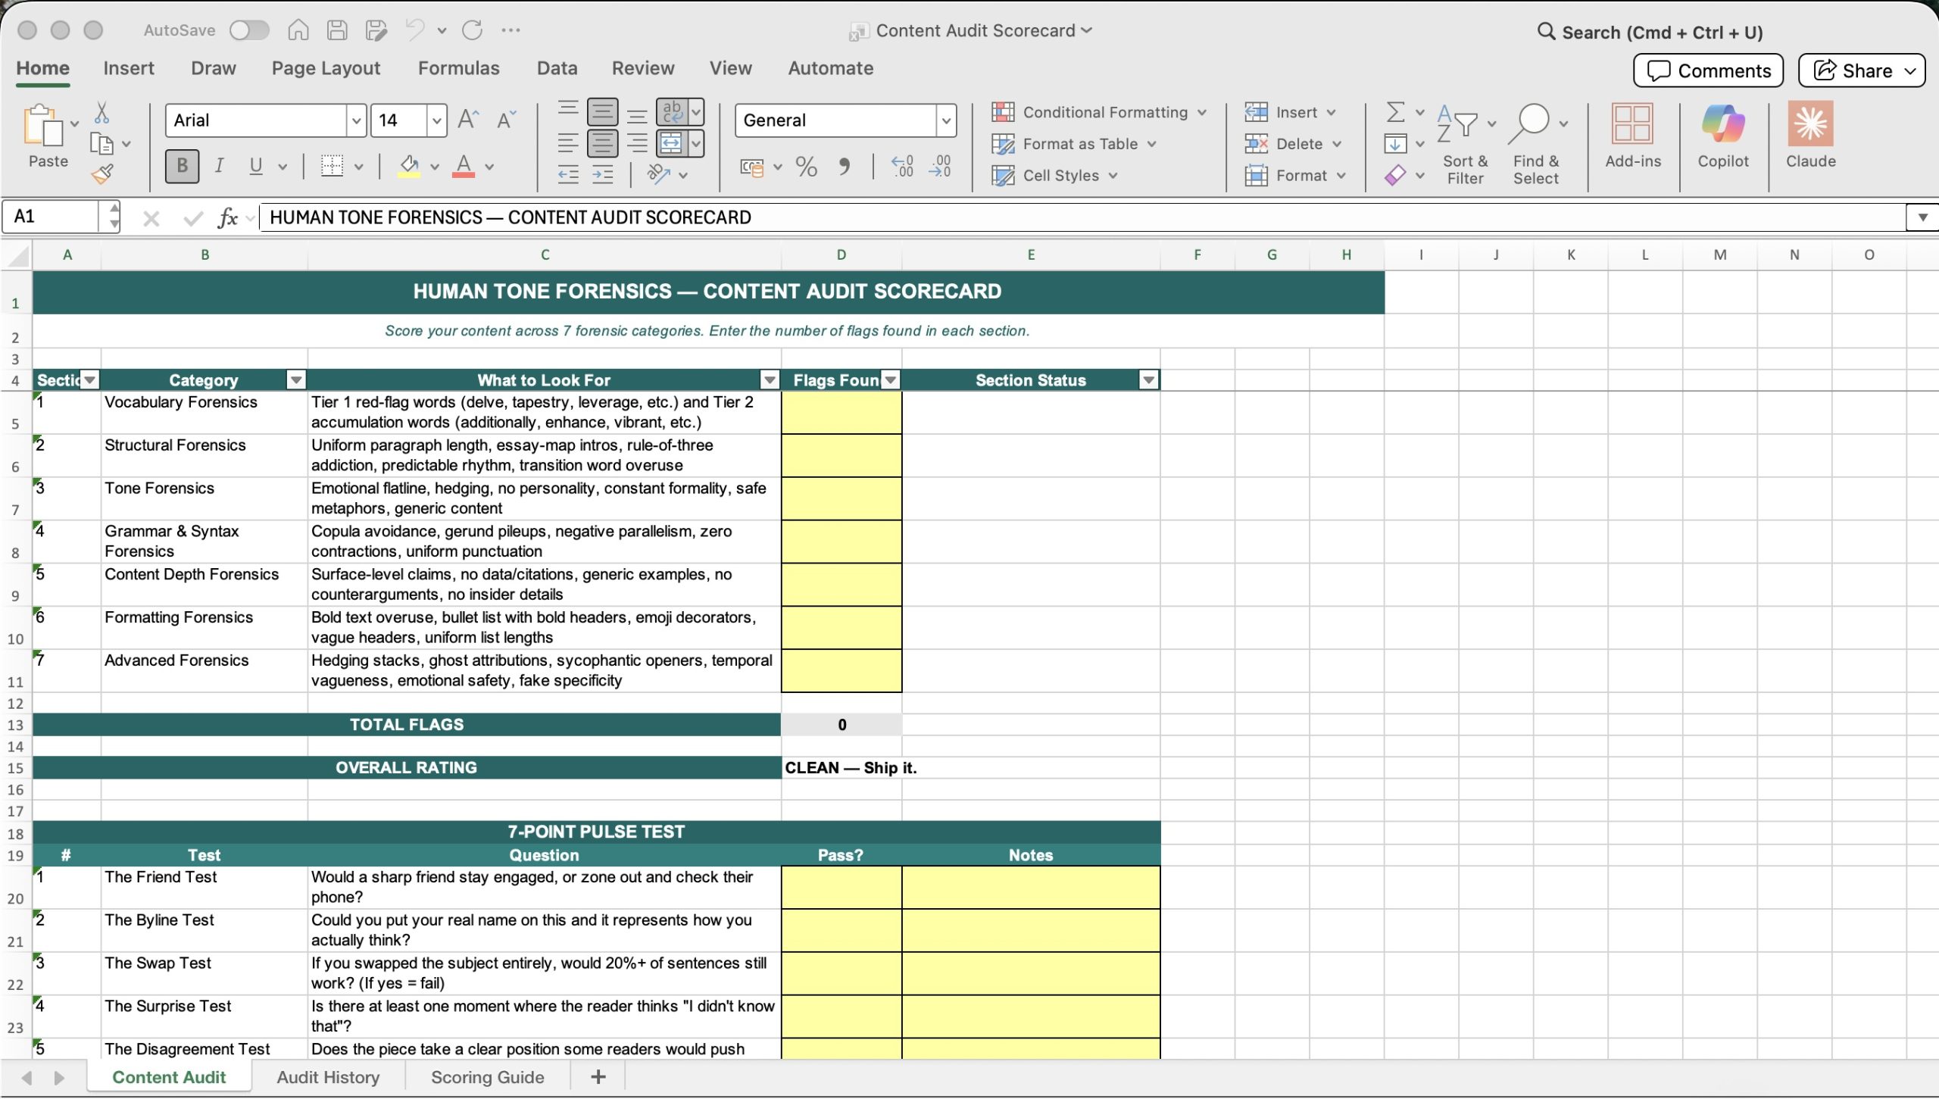1939x1099 pixels.
Task: Click the Merge and Center icon
Action: (x=671, y=143)
